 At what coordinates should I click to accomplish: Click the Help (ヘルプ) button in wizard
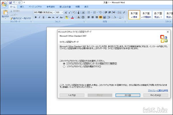pos(72,95)
